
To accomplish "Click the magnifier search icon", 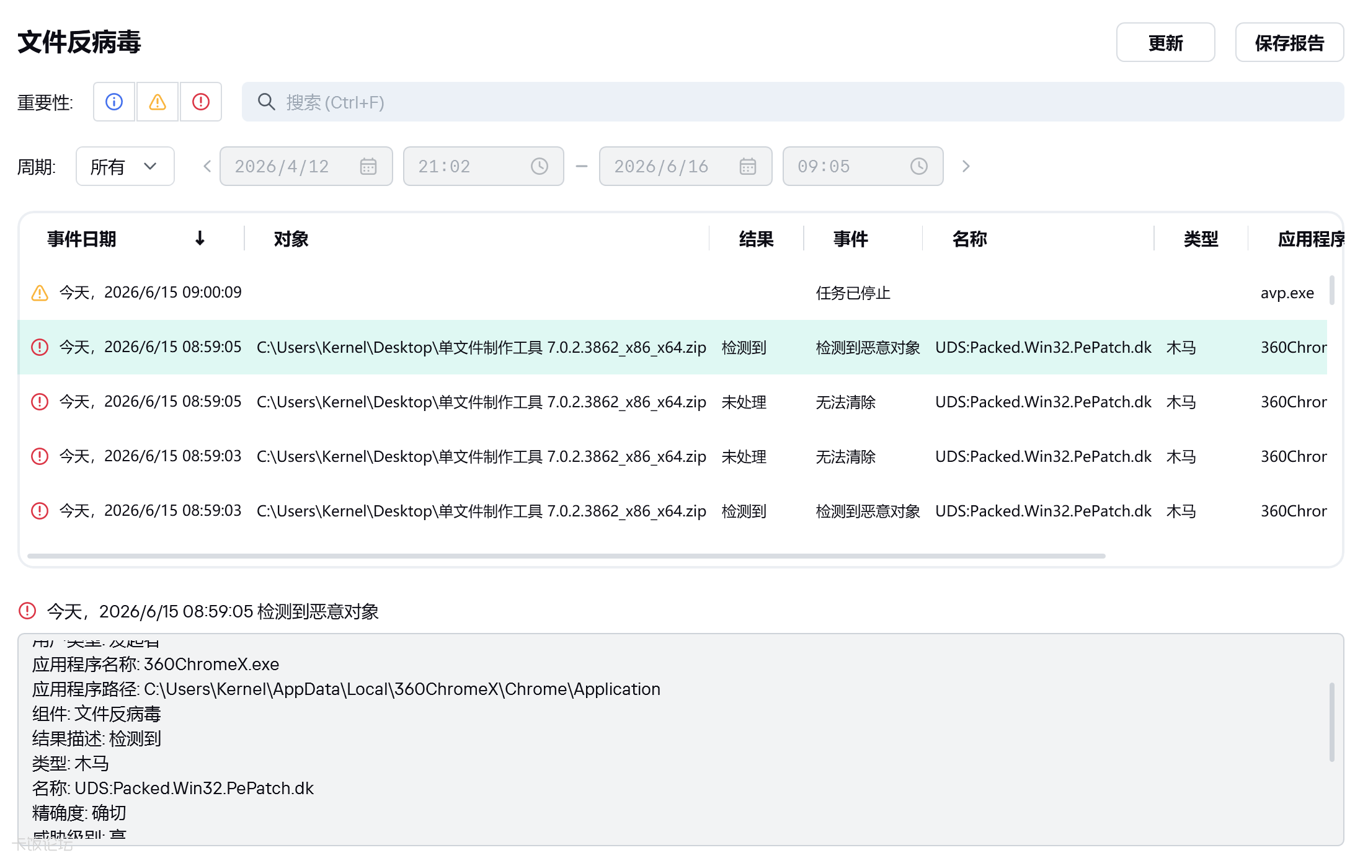I will 267,102.
